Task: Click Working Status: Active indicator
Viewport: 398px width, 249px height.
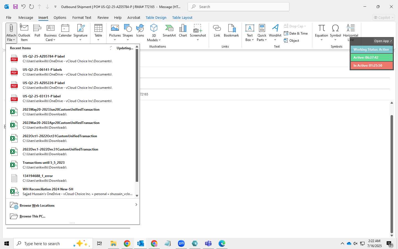Action: 371,50
